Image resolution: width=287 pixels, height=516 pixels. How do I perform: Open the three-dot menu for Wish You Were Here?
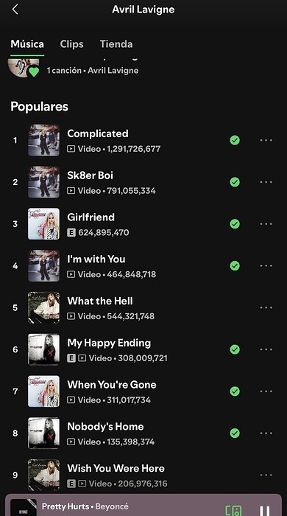coord(266,475)
